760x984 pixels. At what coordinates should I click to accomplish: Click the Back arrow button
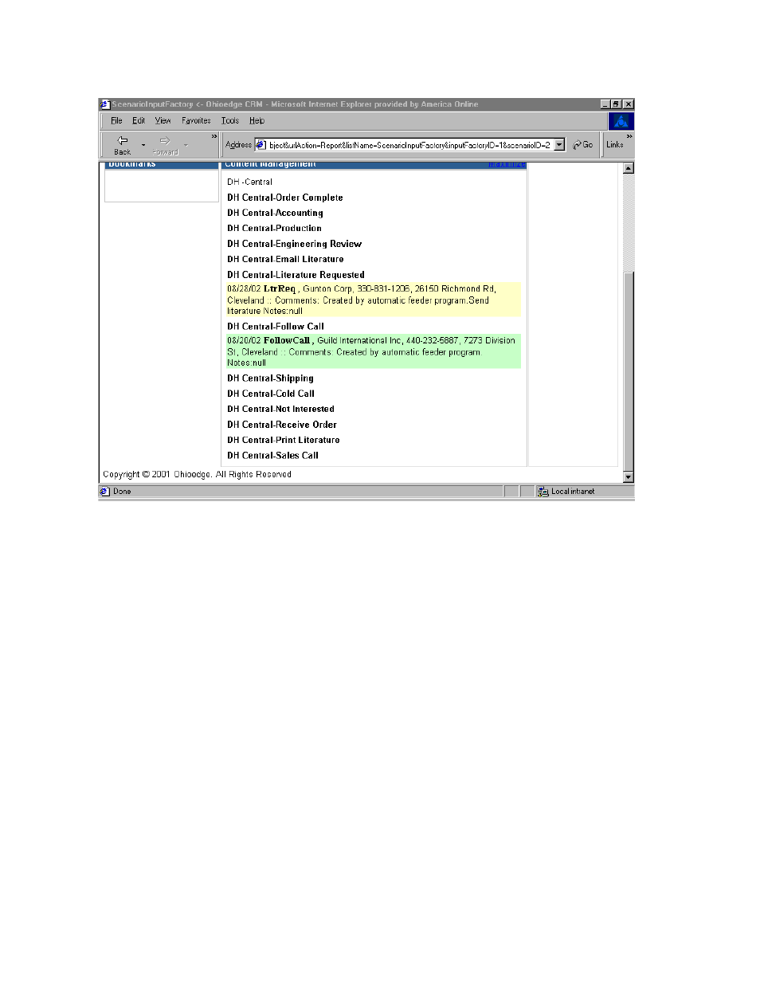tap(122, 144)
